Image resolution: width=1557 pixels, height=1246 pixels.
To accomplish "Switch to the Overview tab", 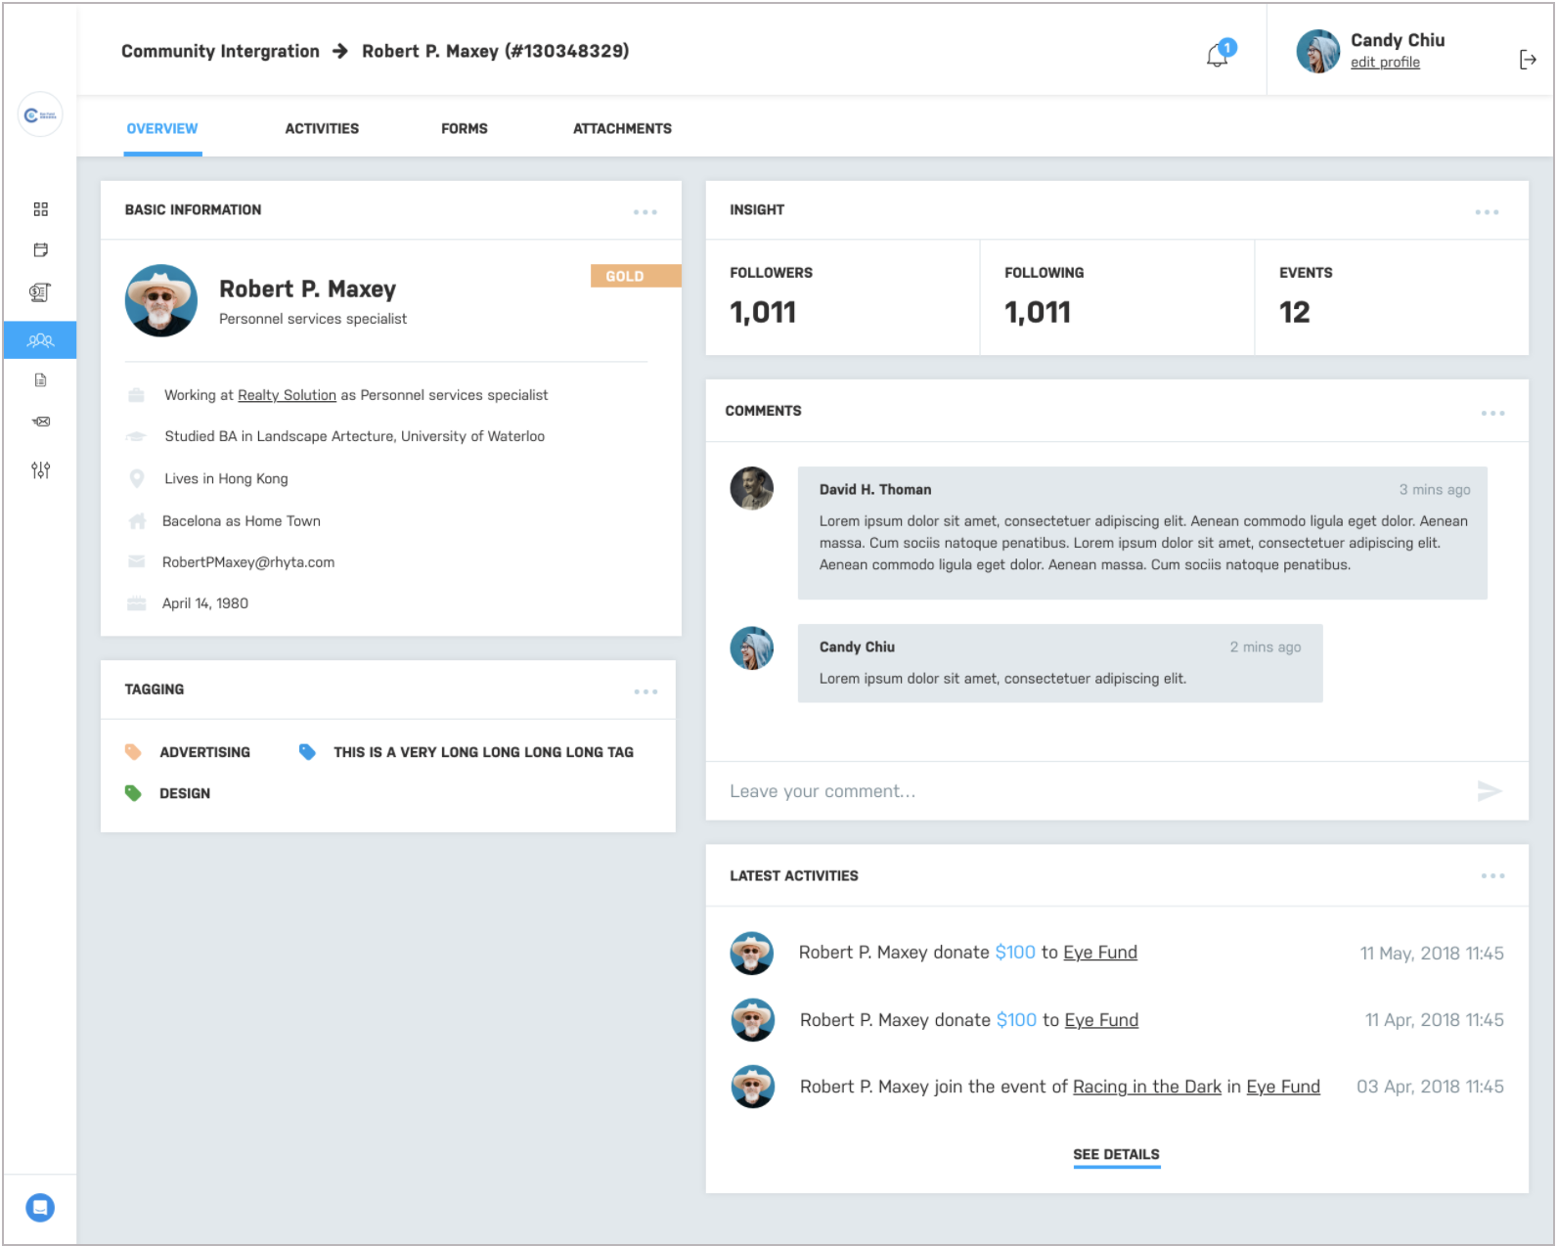I will [162, 128].
